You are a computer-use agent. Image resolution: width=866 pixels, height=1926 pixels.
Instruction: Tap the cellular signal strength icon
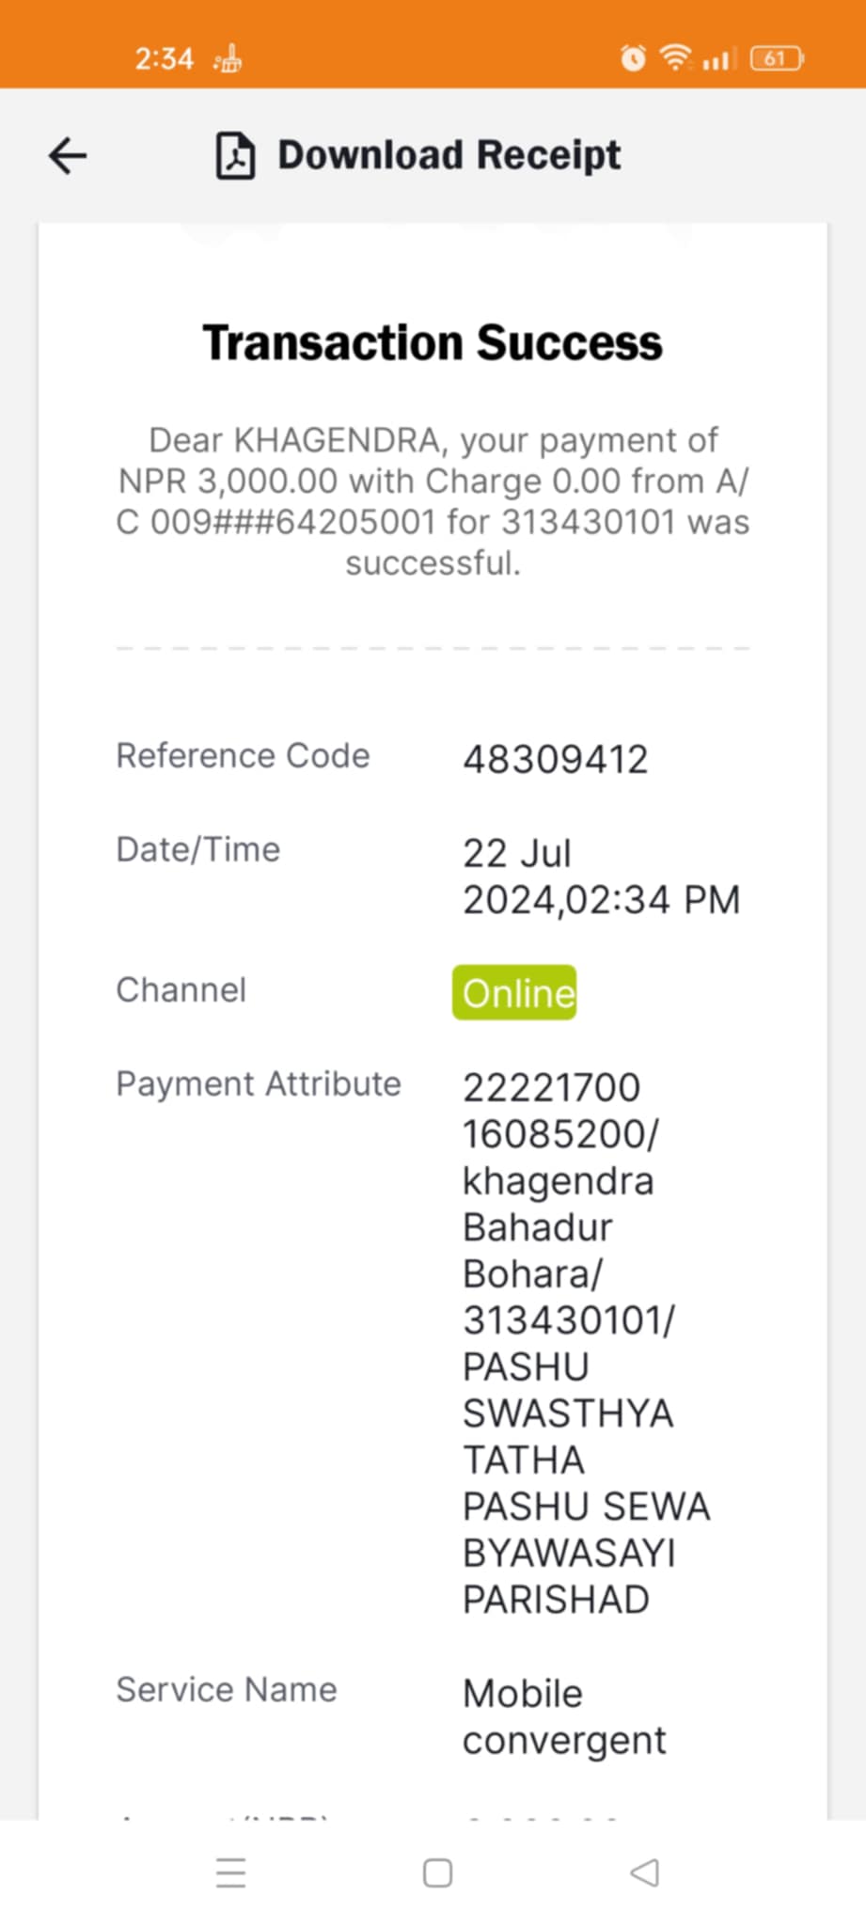(717, 59)
